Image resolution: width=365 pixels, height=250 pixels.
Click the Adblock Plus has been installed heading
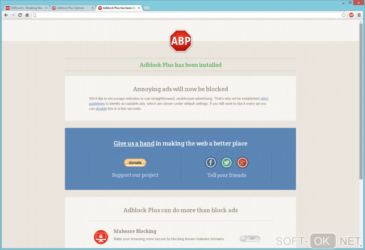coord(181,65)
